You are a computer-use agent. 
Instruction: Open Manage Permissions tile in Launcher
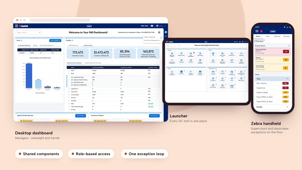pos(241,61)
